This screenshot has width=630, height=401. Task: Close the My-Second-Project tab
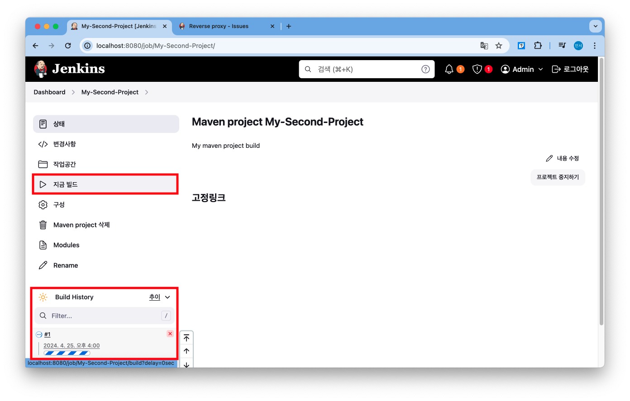click(165, 26)
